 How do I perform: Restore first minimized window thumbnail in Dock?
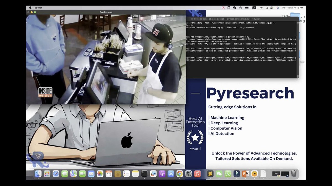coord(276,174)
